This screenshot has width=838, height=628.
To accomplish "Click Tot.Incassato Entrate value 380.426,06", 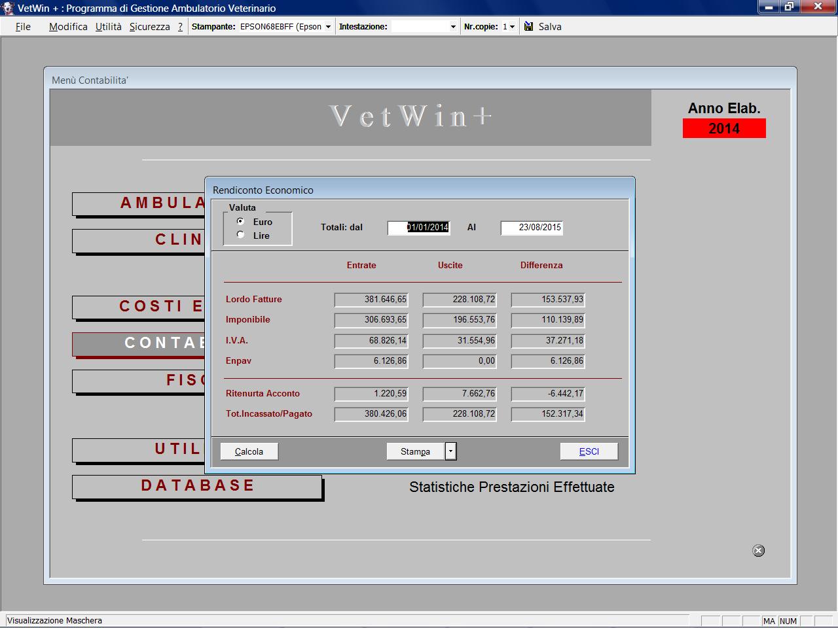I will 371,414.
